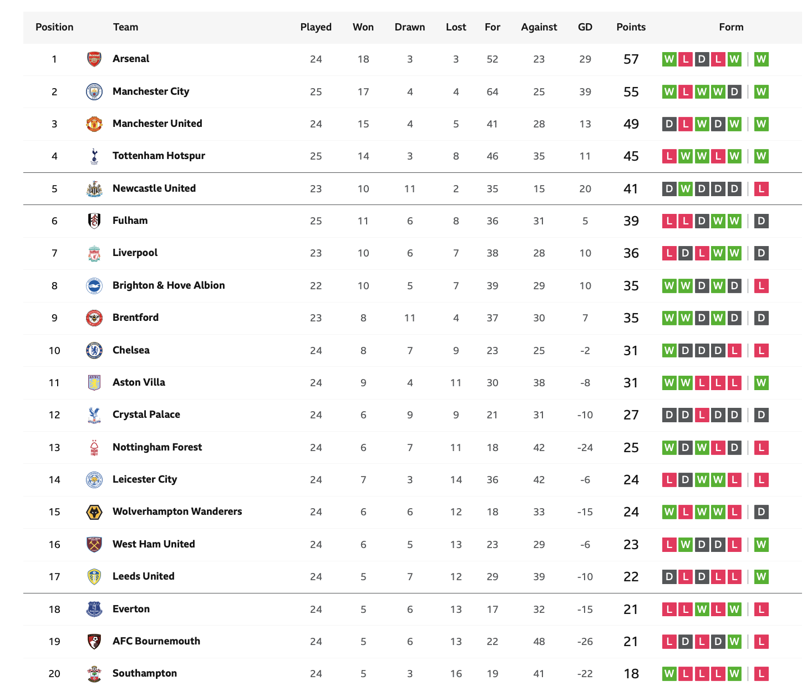Click the Southampton club crest icon
Screen dimensions: 812x696
click(x=94, y=674)
